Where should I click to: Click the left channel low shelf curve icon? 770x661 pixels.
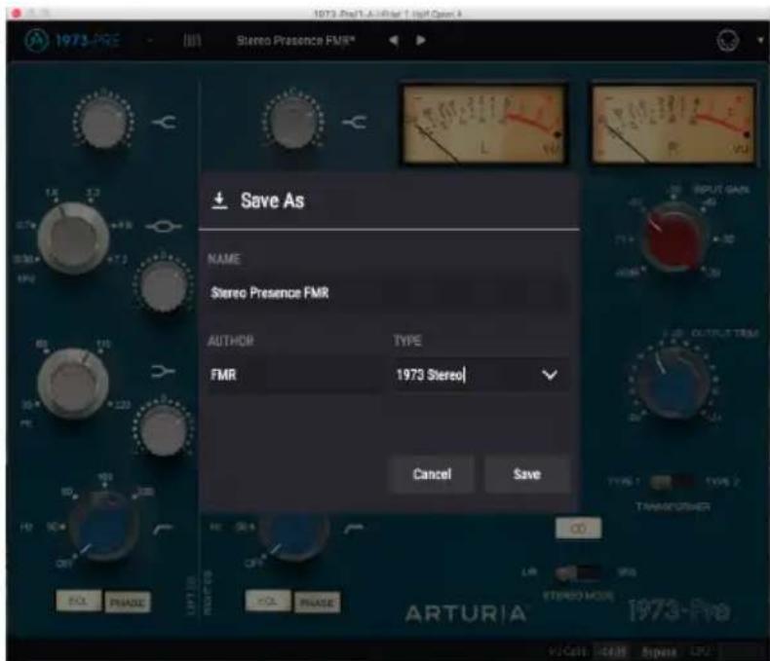[163, 371]
